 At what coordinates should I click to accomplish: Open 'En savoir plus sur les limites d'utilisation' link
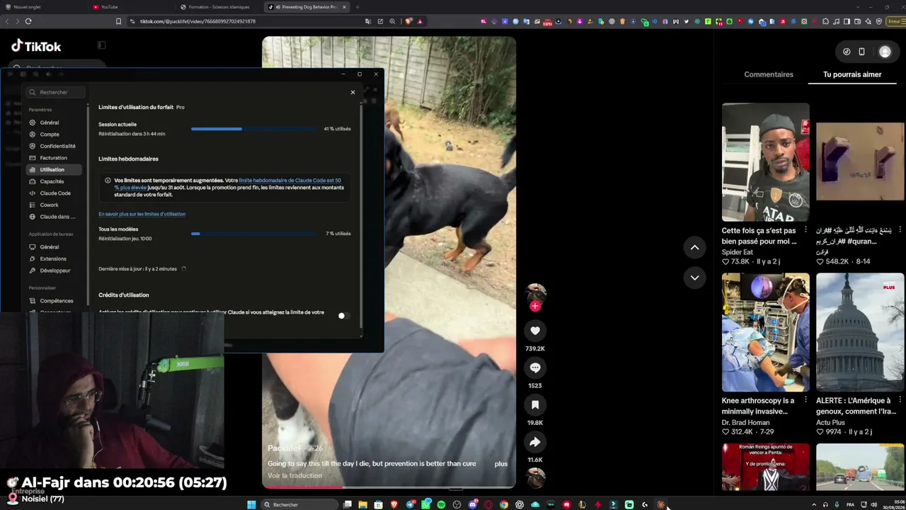pyautogui.click(x=142, y=214)
